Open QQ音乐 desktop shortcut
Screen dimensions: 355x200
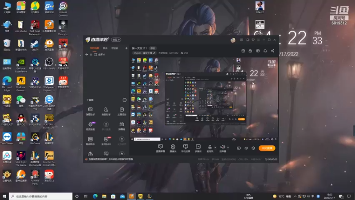pyautogui.click(x=35, y=8)
